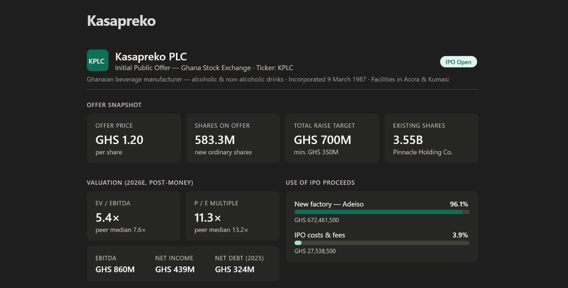
Task: Click the Ghana Stock Exchange ticker subtitle
Action: 204,68
